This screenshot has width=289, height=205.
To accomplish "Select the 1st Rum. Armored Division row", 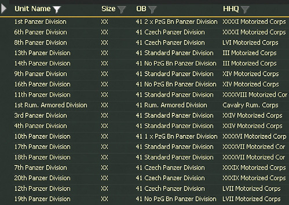I will tap(50, 105).
